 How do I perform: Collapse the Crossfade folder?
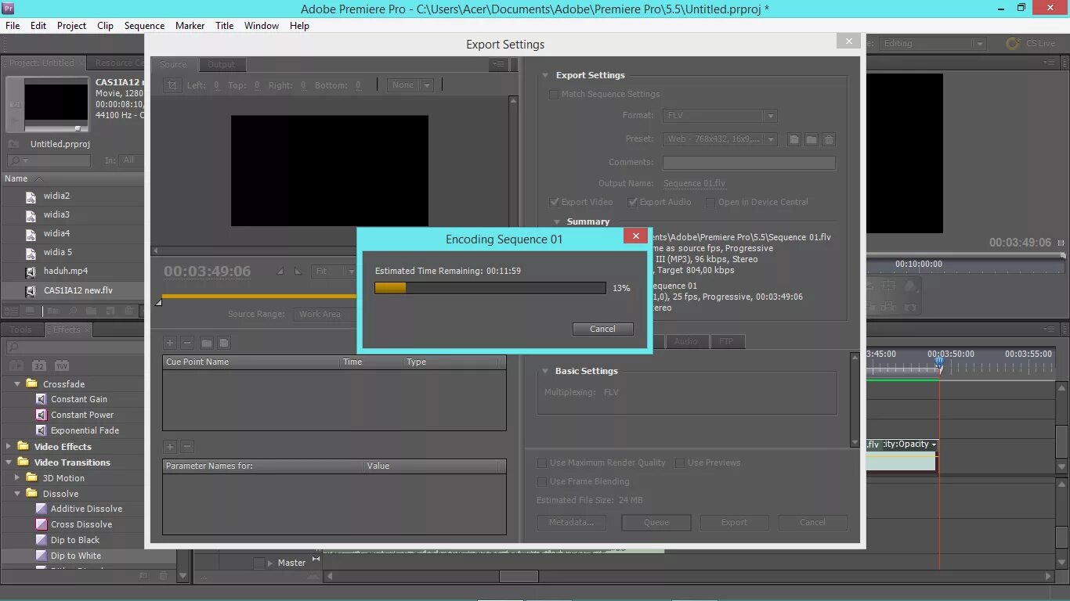(x=17, y=384)
